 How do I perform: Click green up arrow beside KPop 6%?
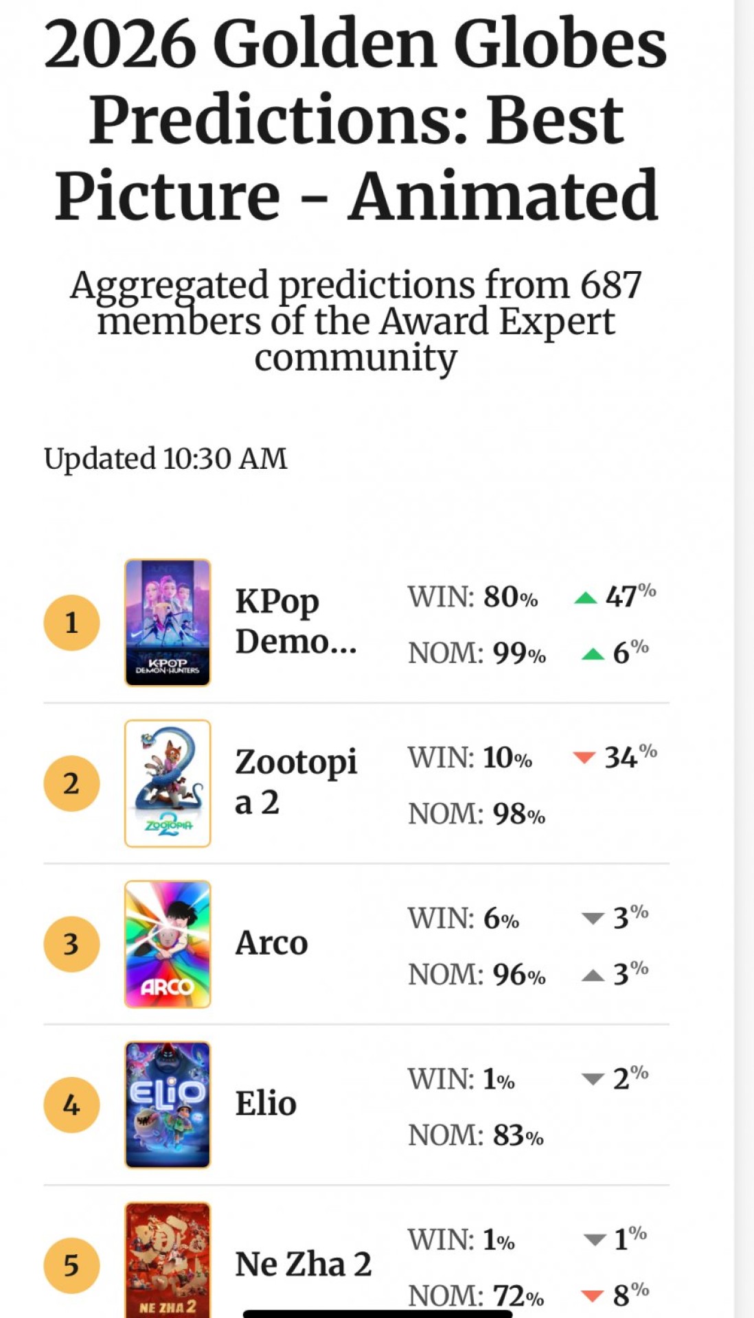[x=593, y=654]
